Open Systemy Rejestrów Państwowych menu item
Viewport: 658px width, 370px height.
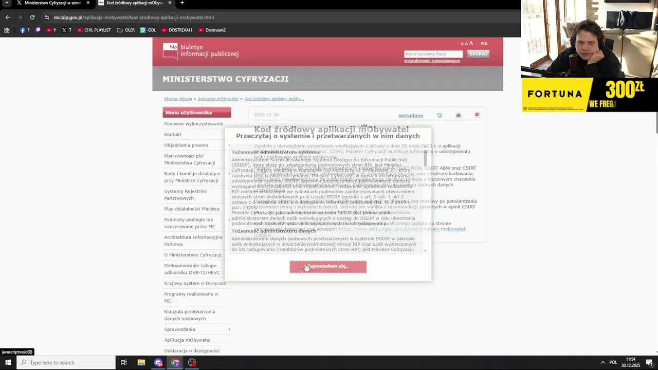[185, 195]
